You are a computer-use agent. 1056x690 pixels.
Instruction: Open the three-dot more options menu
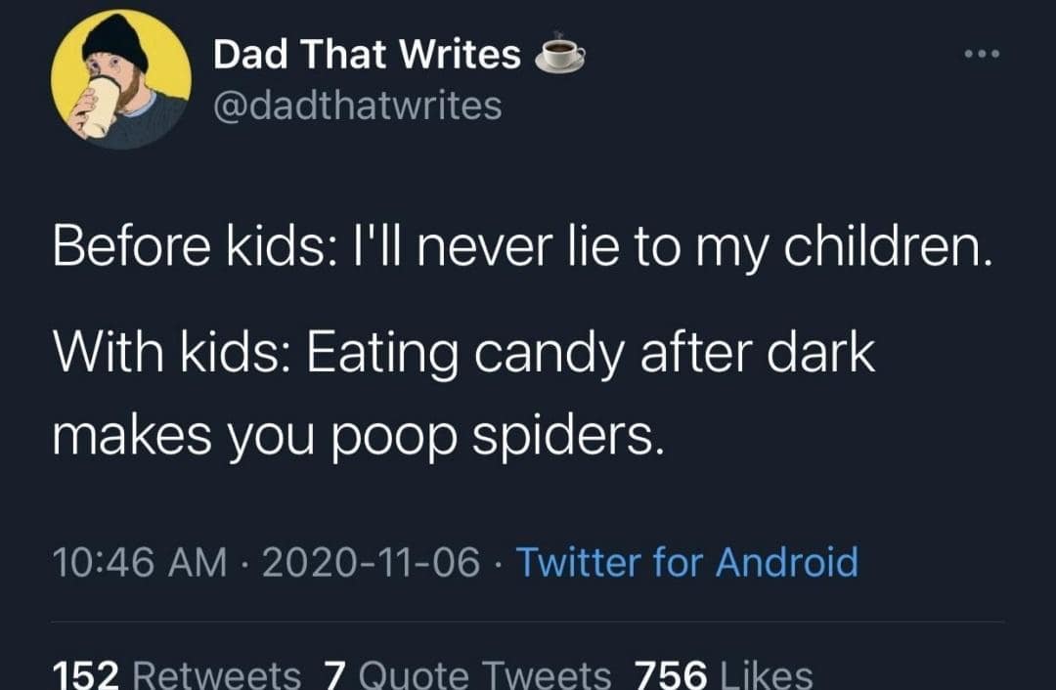pos(980,54)
